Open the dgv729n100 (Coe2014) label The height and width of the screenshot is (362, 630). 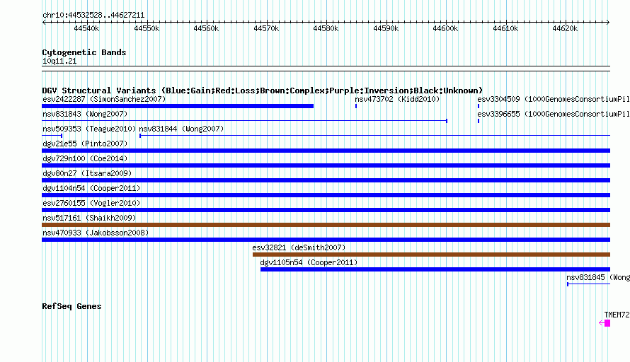(85, 158)
